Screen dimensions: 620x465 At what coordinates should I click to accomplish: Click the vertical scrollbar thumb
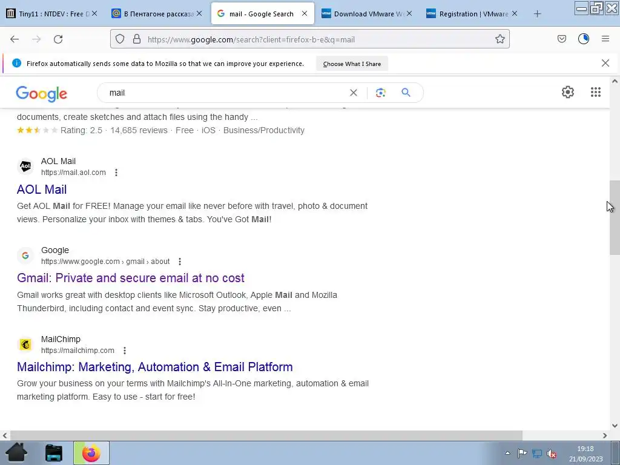[x=615, y=217]
